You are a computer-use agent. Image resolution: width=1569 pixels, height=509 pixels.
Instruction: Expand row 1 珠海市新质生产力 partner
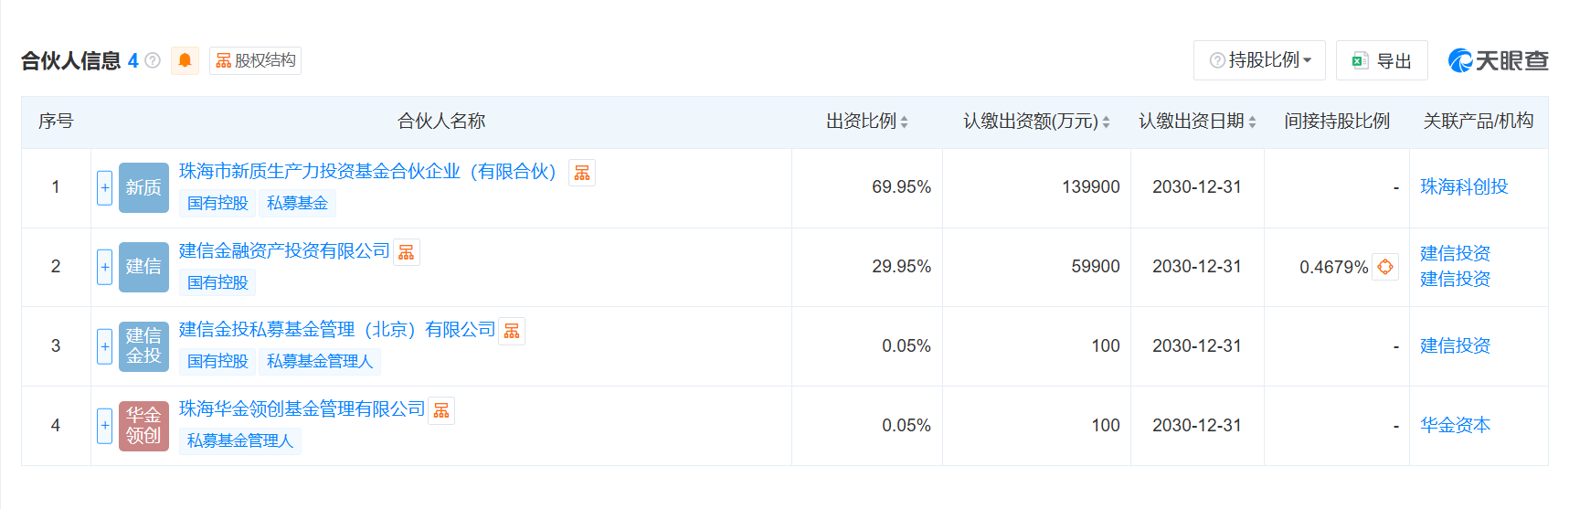pos(105,187)
